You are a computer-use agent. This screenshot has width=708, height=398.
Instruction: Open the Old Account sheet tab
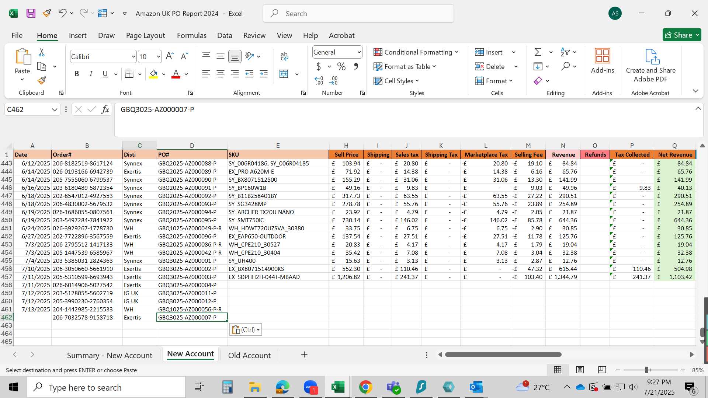(249, 356)
